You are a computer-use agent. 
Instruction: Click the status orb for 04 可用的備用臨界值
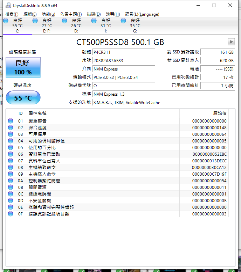point(11,141)
